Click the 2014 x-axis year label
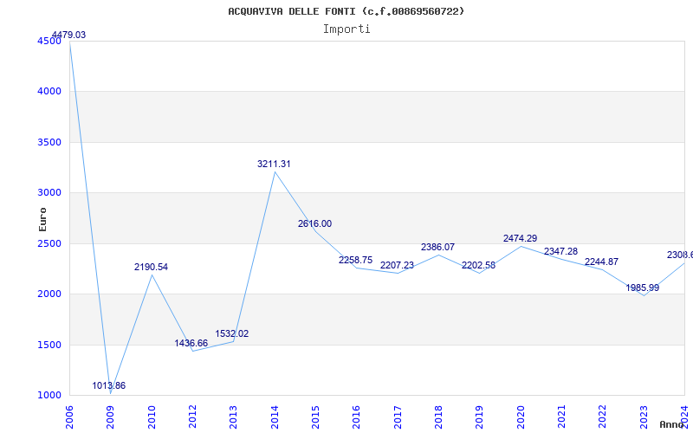693x433 pixels. pyautogui.click(x=275, y=417)
